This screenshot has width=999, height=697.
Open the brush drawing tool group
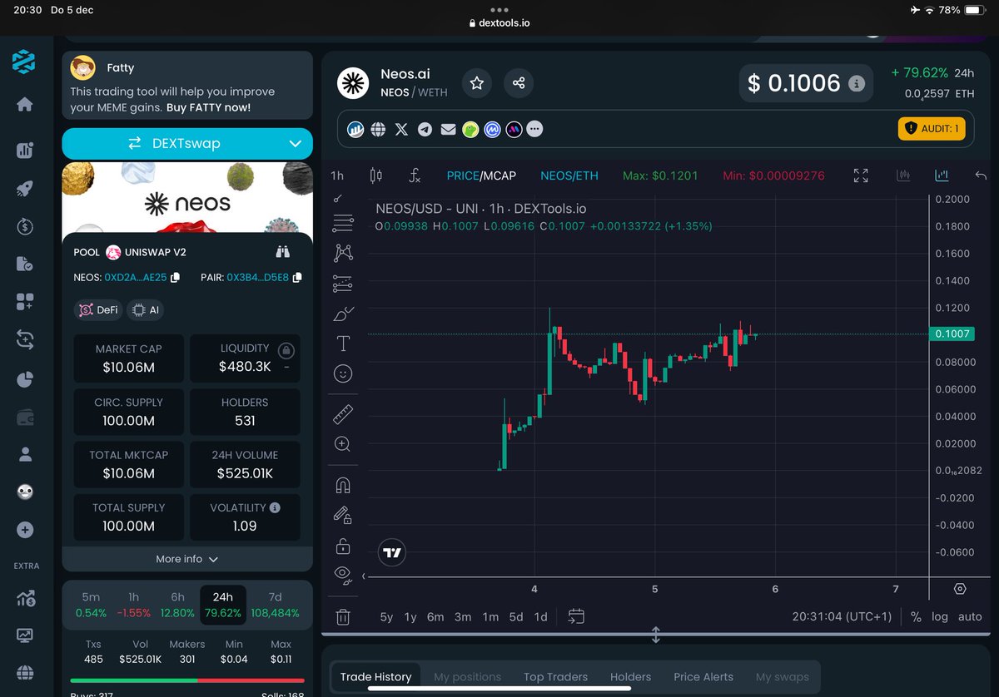(343, 314)
